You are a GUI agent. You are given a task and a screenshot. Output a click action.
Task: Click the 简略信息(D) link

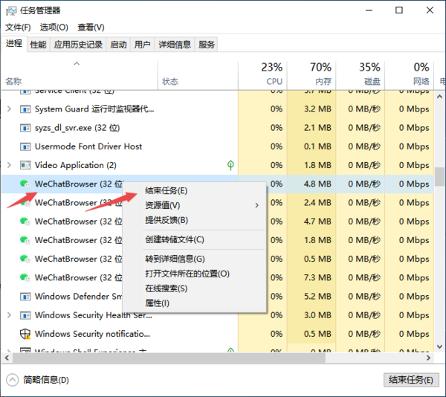coord(46,380)
